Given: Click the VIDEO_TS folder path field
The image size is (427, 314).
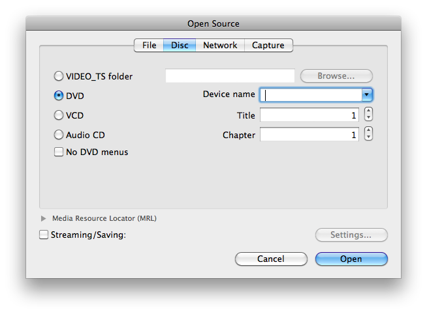Looking at the screenshot, I should pyautogui.click(x=230, y=76).
